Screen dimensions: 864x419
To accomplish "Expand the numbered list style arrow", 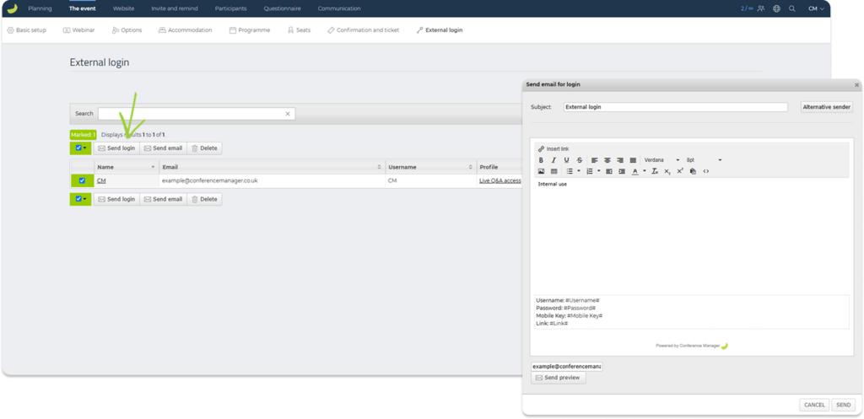I will (598, 171).
